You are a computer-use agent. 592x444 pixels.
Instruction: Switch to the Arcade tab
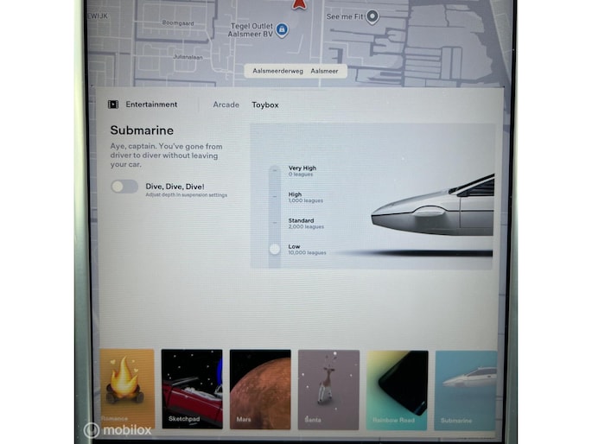226,105
